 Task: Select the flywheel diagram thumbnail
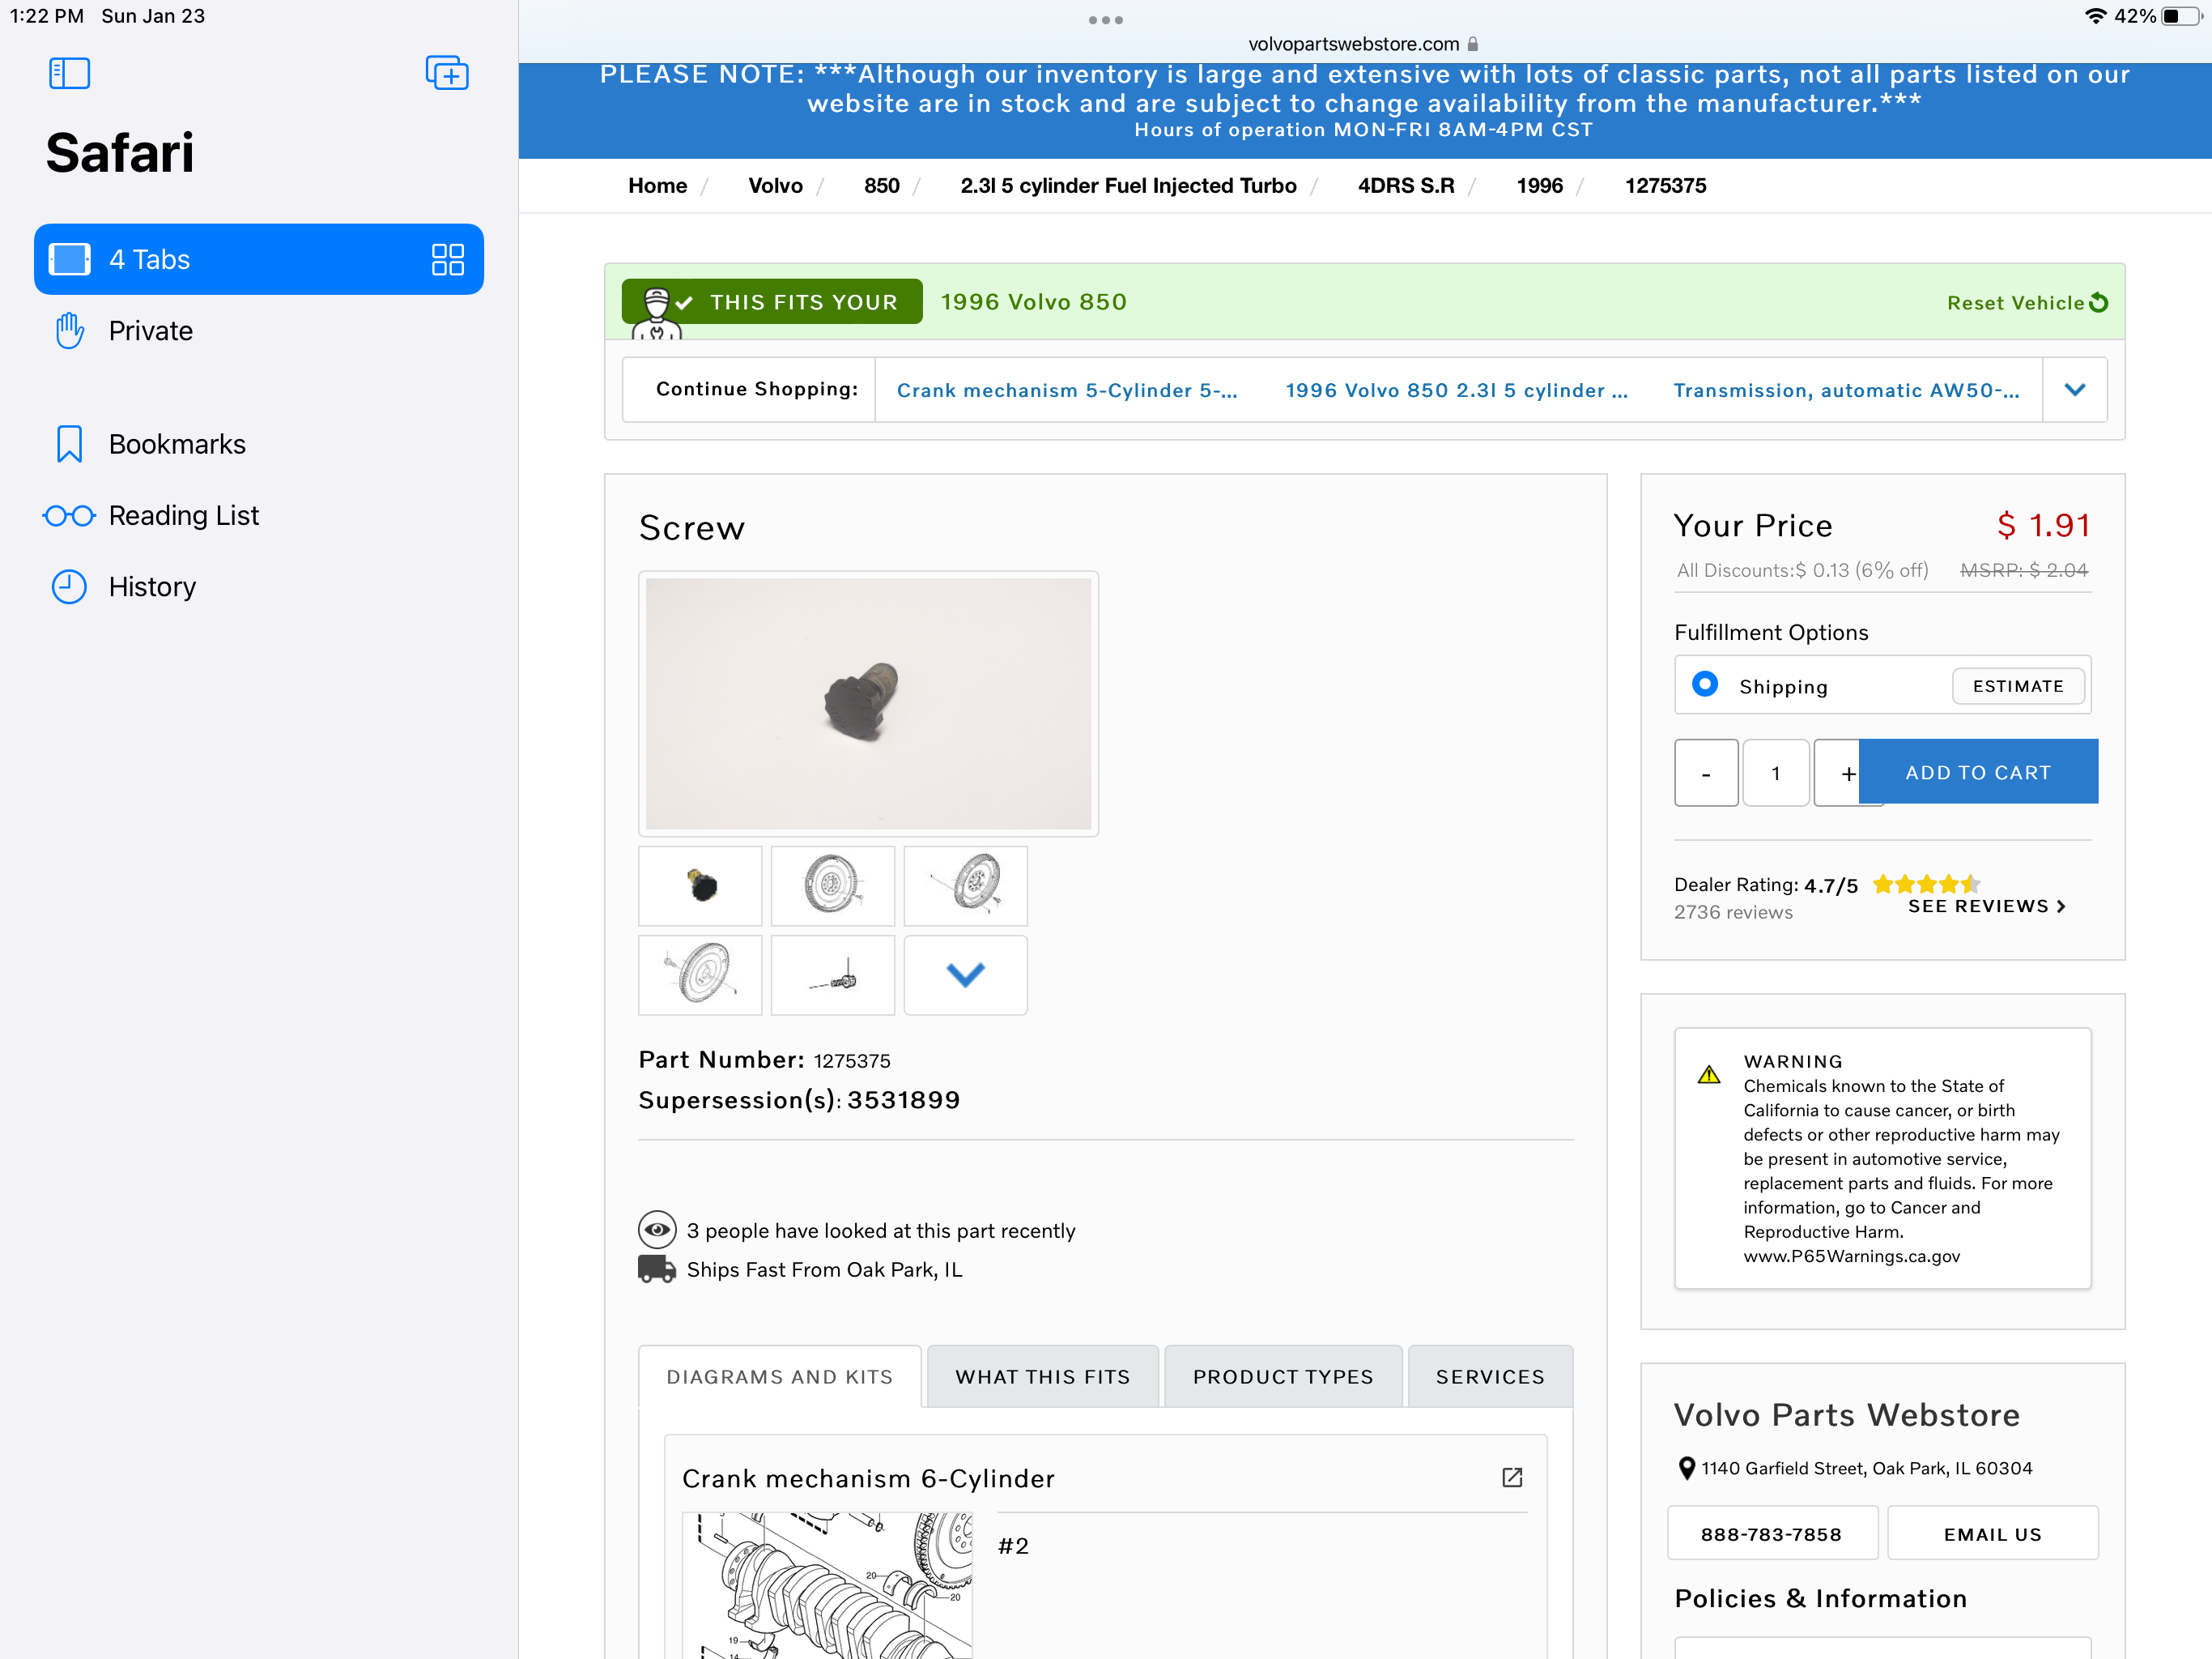[x=832, y=885]
